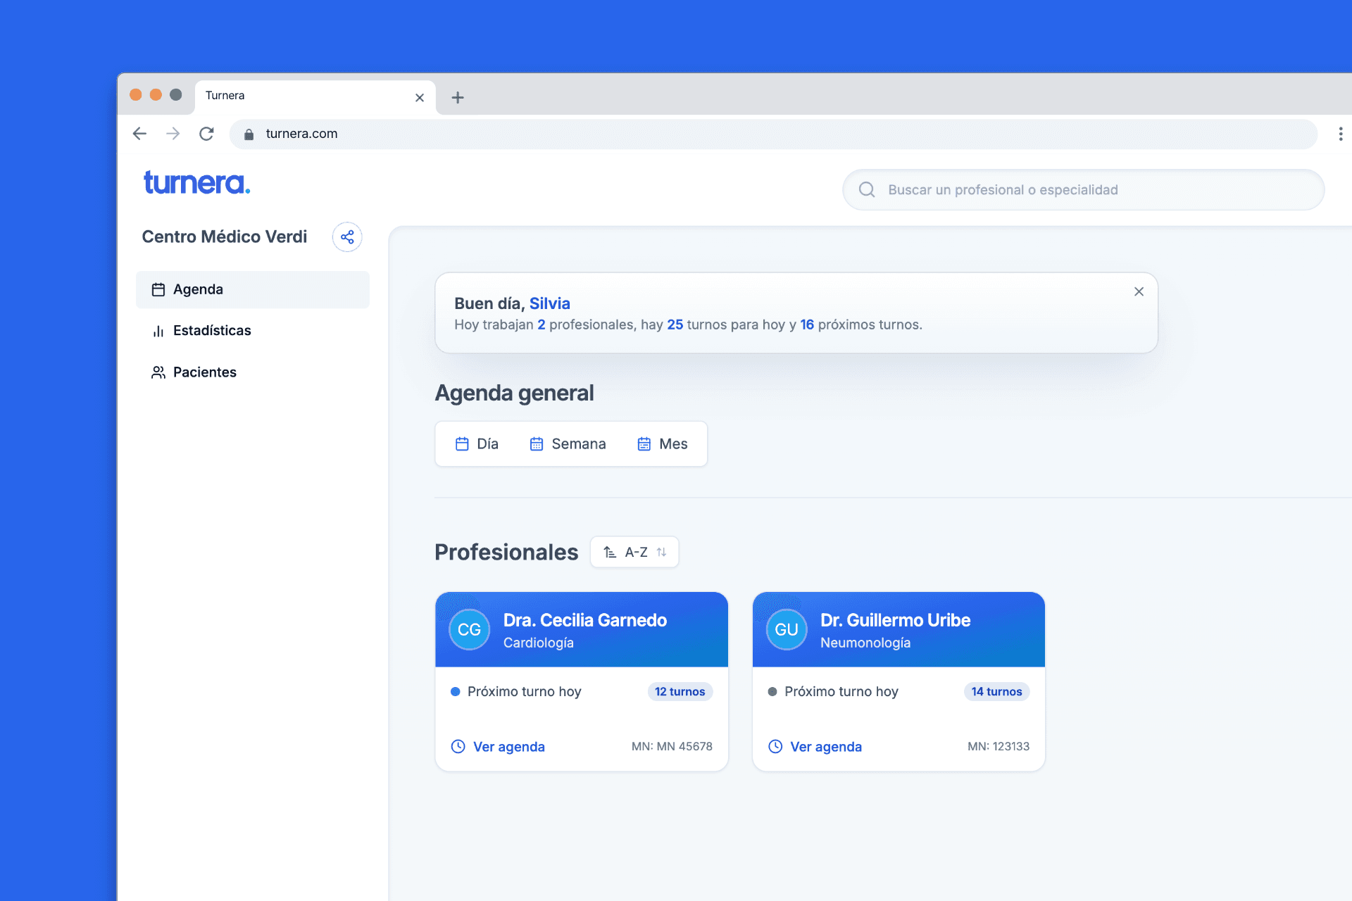The width and height of the screenshot is (1352, 901).
Task: Click the GU avatar of Dr. Guillermo Uribe
Action: pos(786,629)
